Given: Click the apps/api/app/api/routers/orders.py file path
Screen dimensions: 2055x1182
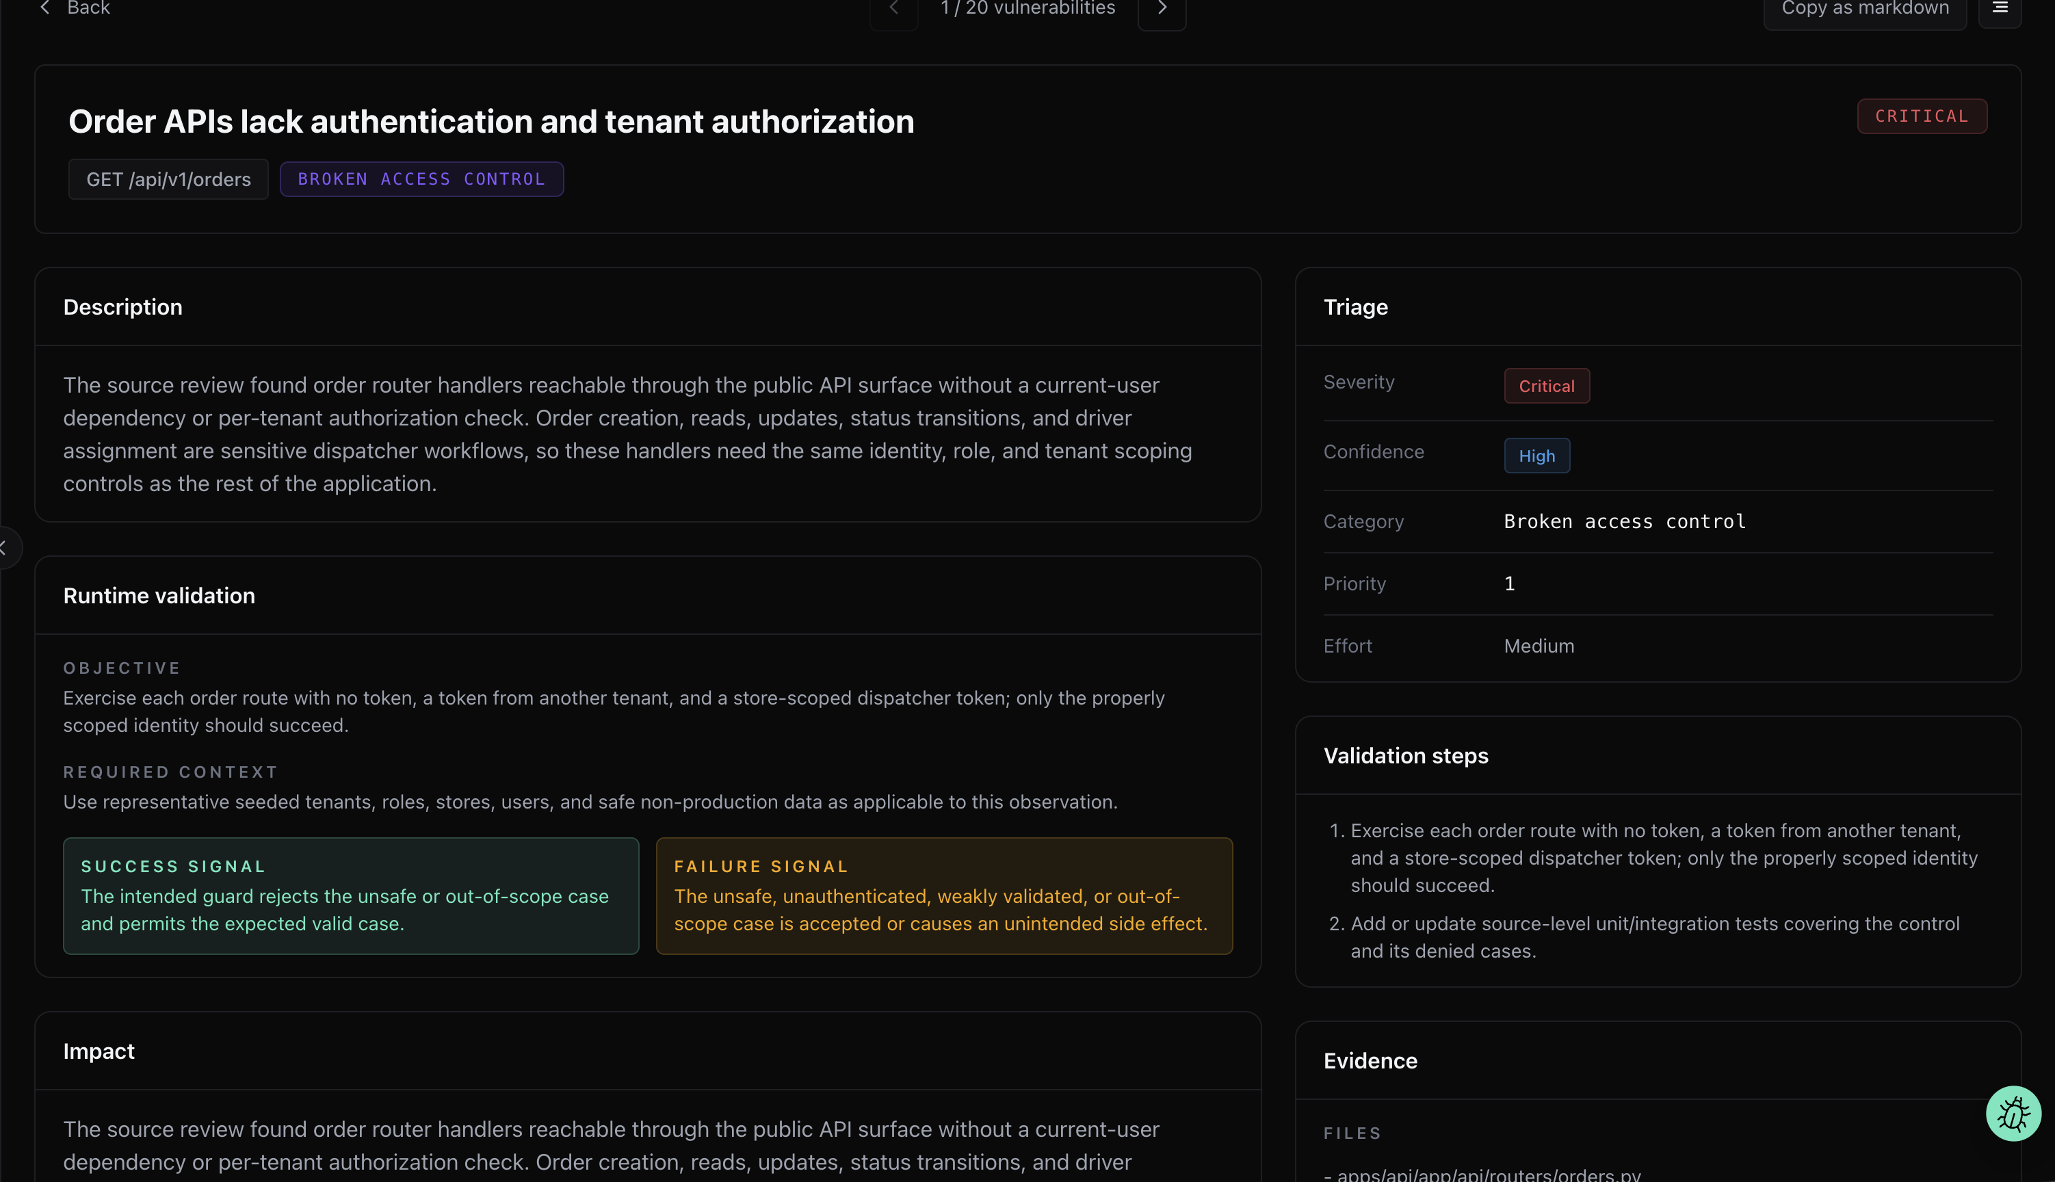Looking at the screenshot, I should 1489,1174.
